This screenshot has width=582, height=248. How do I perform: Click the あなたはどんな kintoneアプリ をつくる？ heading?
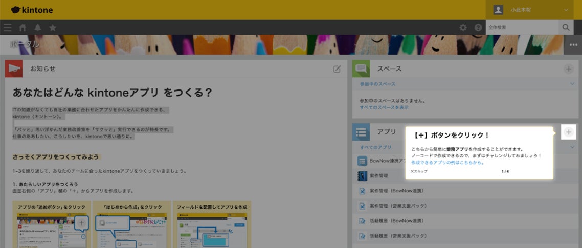pos(112,93)
